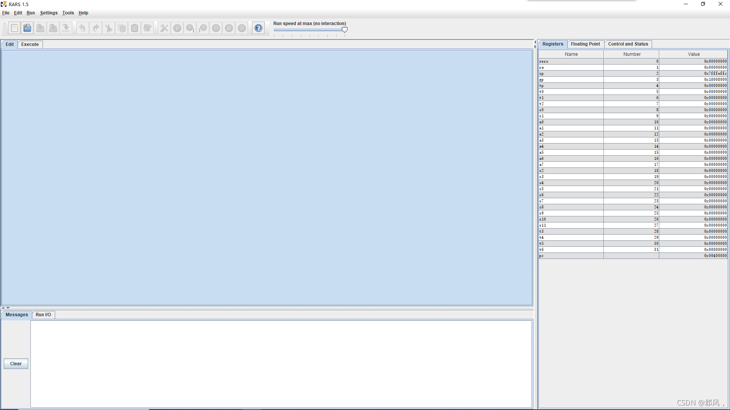Click the save file icon
The height and width of the screenshot is (410, 730).
click(x=40, y=28)
